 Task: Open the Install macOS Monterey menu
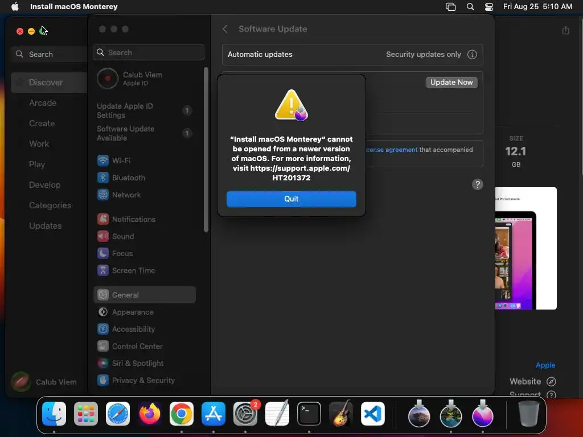point(73,6)
